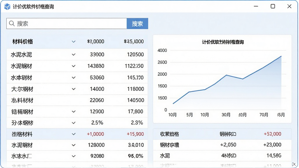Click the 120500 value cell
The width and height of the screenshot is (299, 168).
pos(135,55)
